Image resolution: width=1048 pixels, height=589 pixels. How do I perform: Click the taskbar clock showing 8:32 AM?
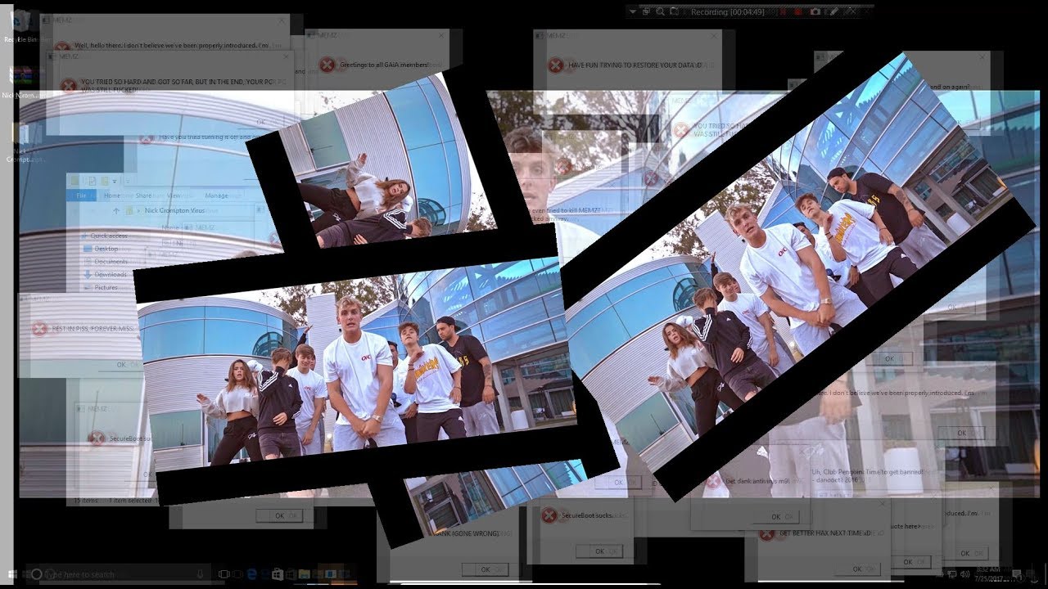coord(989,573)
